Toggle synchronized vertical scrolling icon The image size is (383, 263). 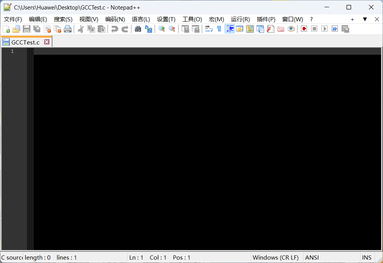(x=185, y=29)
